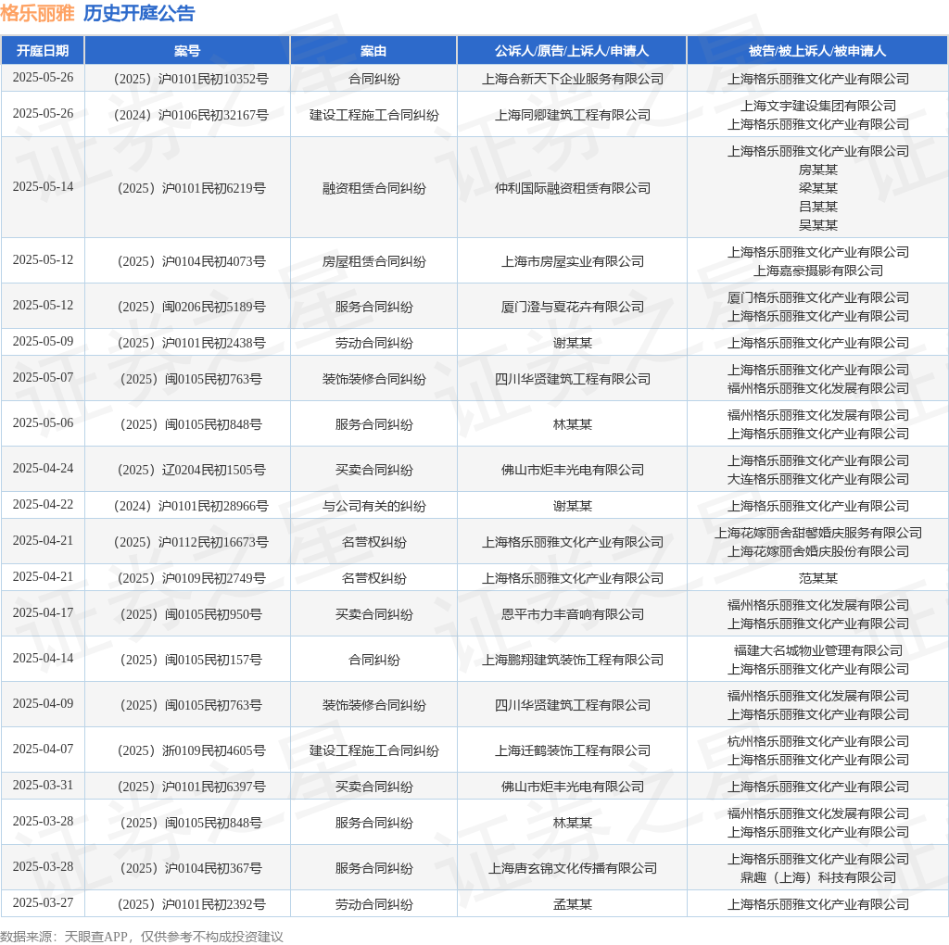This screenshot has width=949, height=945.
Task: Click the 开庭日期 column header
Action: click(43, 51)
